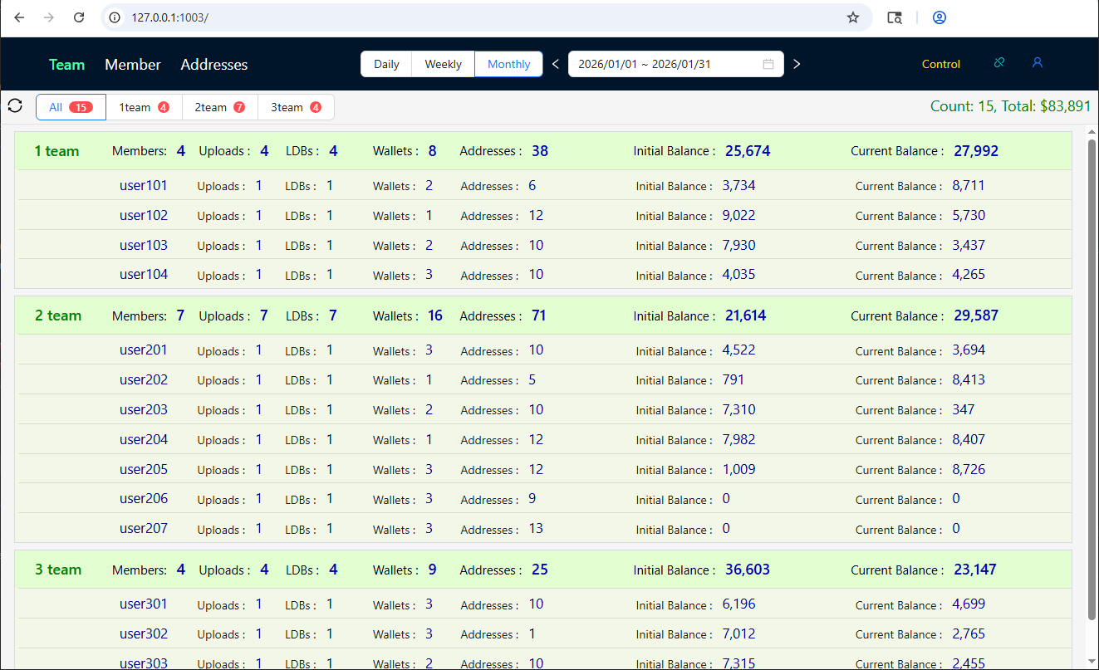Open the calendar icon in the date range field
The image size is (1099, 670).
tap(768, 63)
